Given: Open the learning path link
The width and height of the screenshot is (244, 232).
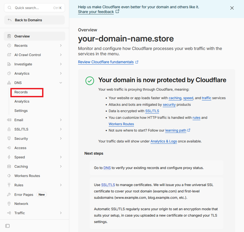Looking at the screenshot, I should pos(176,130).
